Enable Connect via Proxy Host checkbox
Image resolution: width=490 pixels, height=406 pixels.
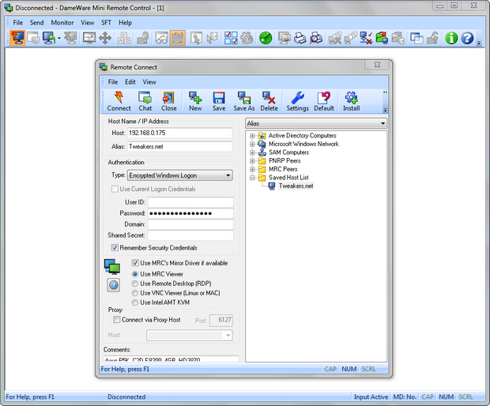coord(116,319)
